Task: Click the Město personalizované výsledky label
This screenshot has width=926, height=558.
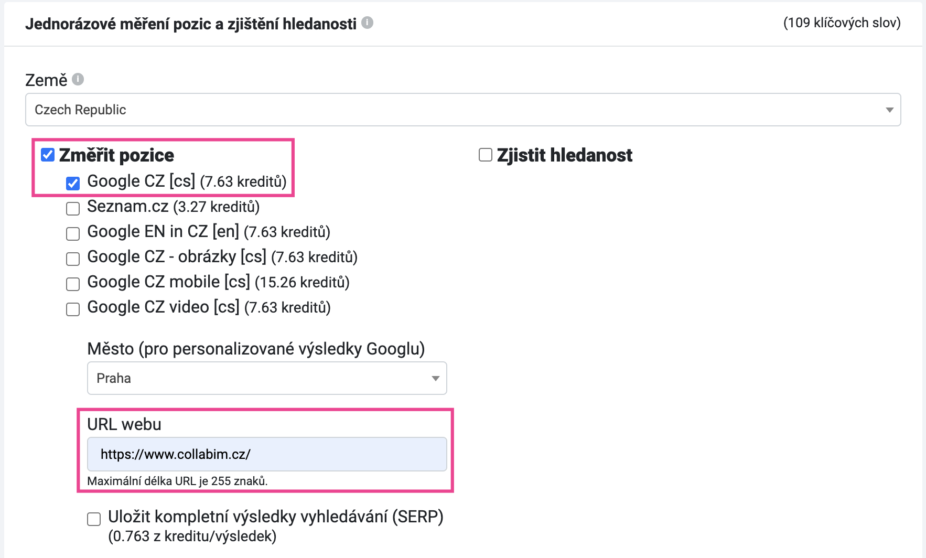Action: coord(256,349)
